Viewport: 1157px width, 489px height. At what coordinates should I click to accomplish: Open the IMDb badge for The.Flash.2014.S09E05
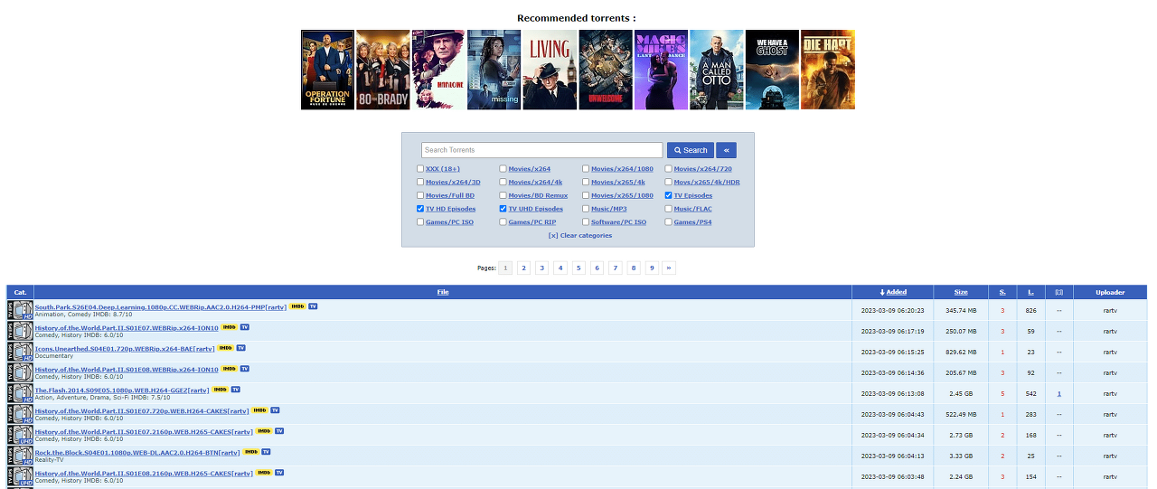(220, 390)
